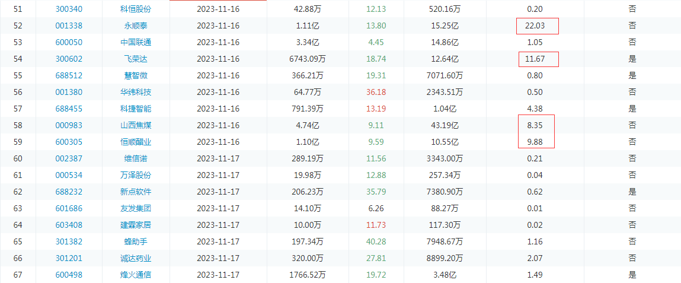Open stock code link 600498
Screen dimensions: 681x283
[x=69, y=275]
